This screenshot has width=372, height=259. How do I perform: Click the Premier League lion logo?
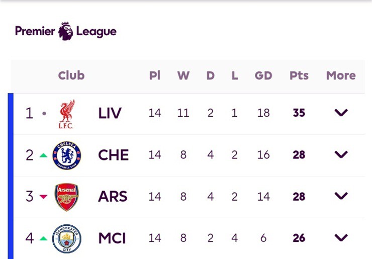pos(65,32)
